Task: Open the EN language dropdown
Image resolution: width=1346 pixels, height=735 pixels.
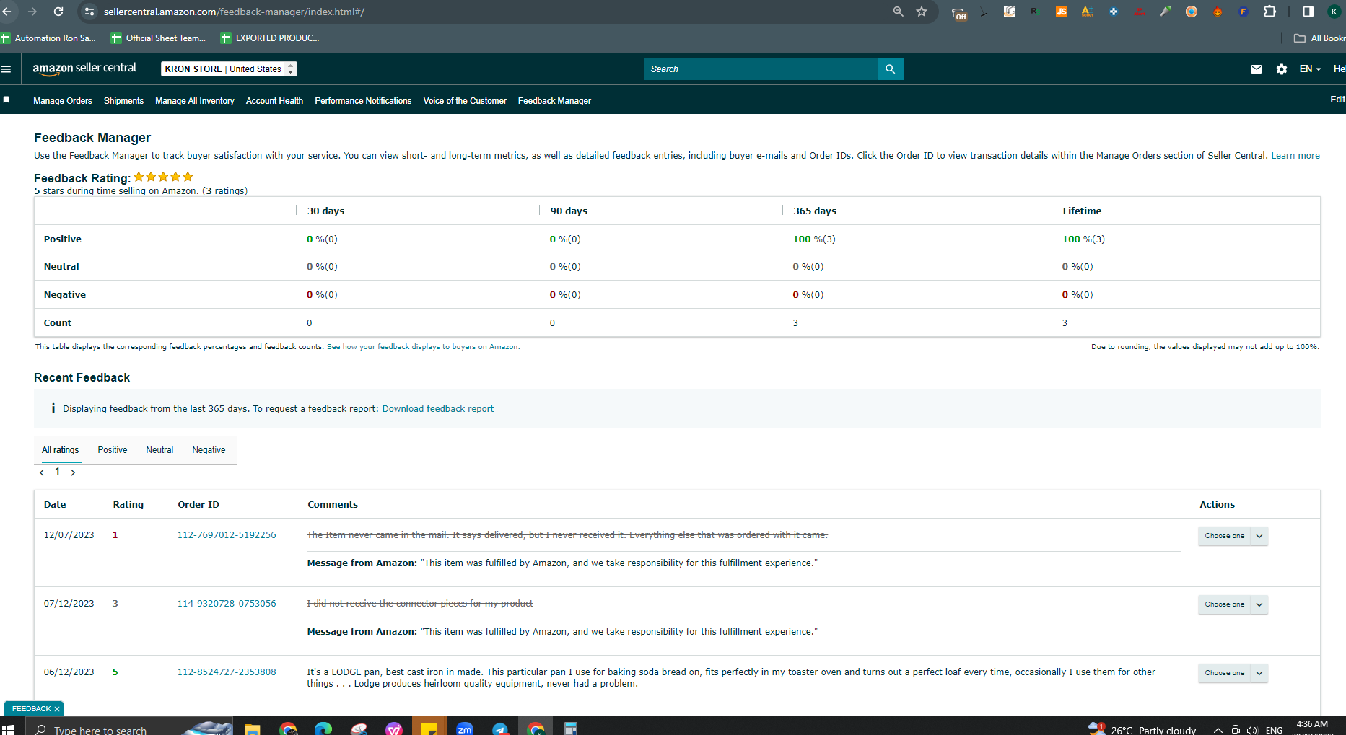Action: click(x=1310, y=69)
